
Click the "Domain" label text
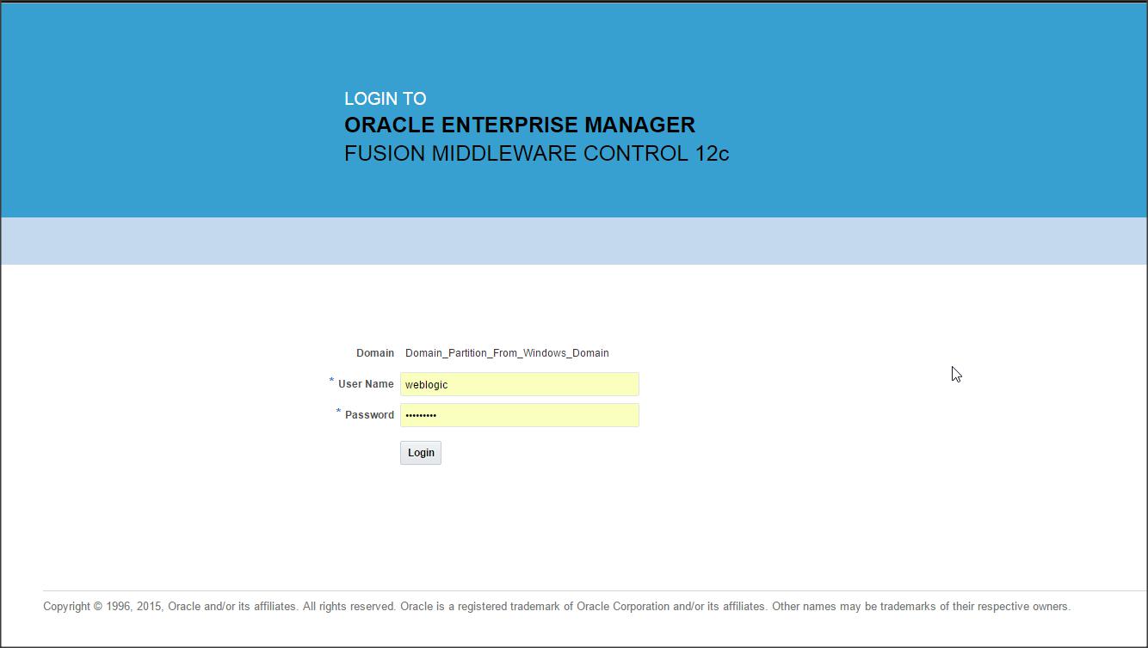point(375,353)
